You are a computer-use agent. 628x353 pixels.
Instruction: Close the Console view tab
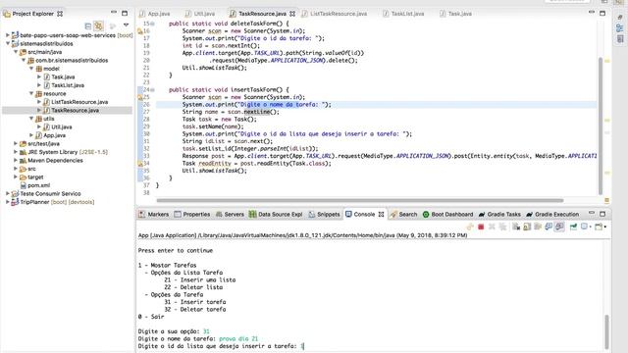click(381, 215)
